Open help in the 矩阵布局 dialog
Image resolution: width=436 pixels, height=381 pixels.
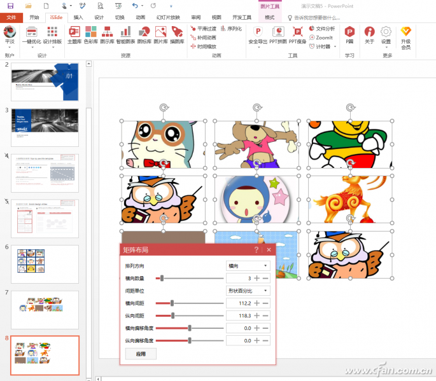(x=257, y=249)
